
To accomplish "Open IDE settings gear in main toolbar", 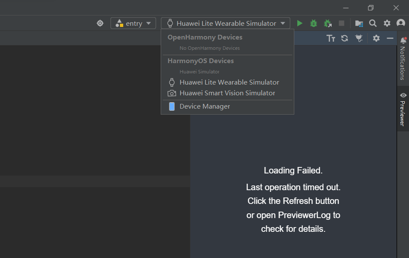I will pos(387,23).
